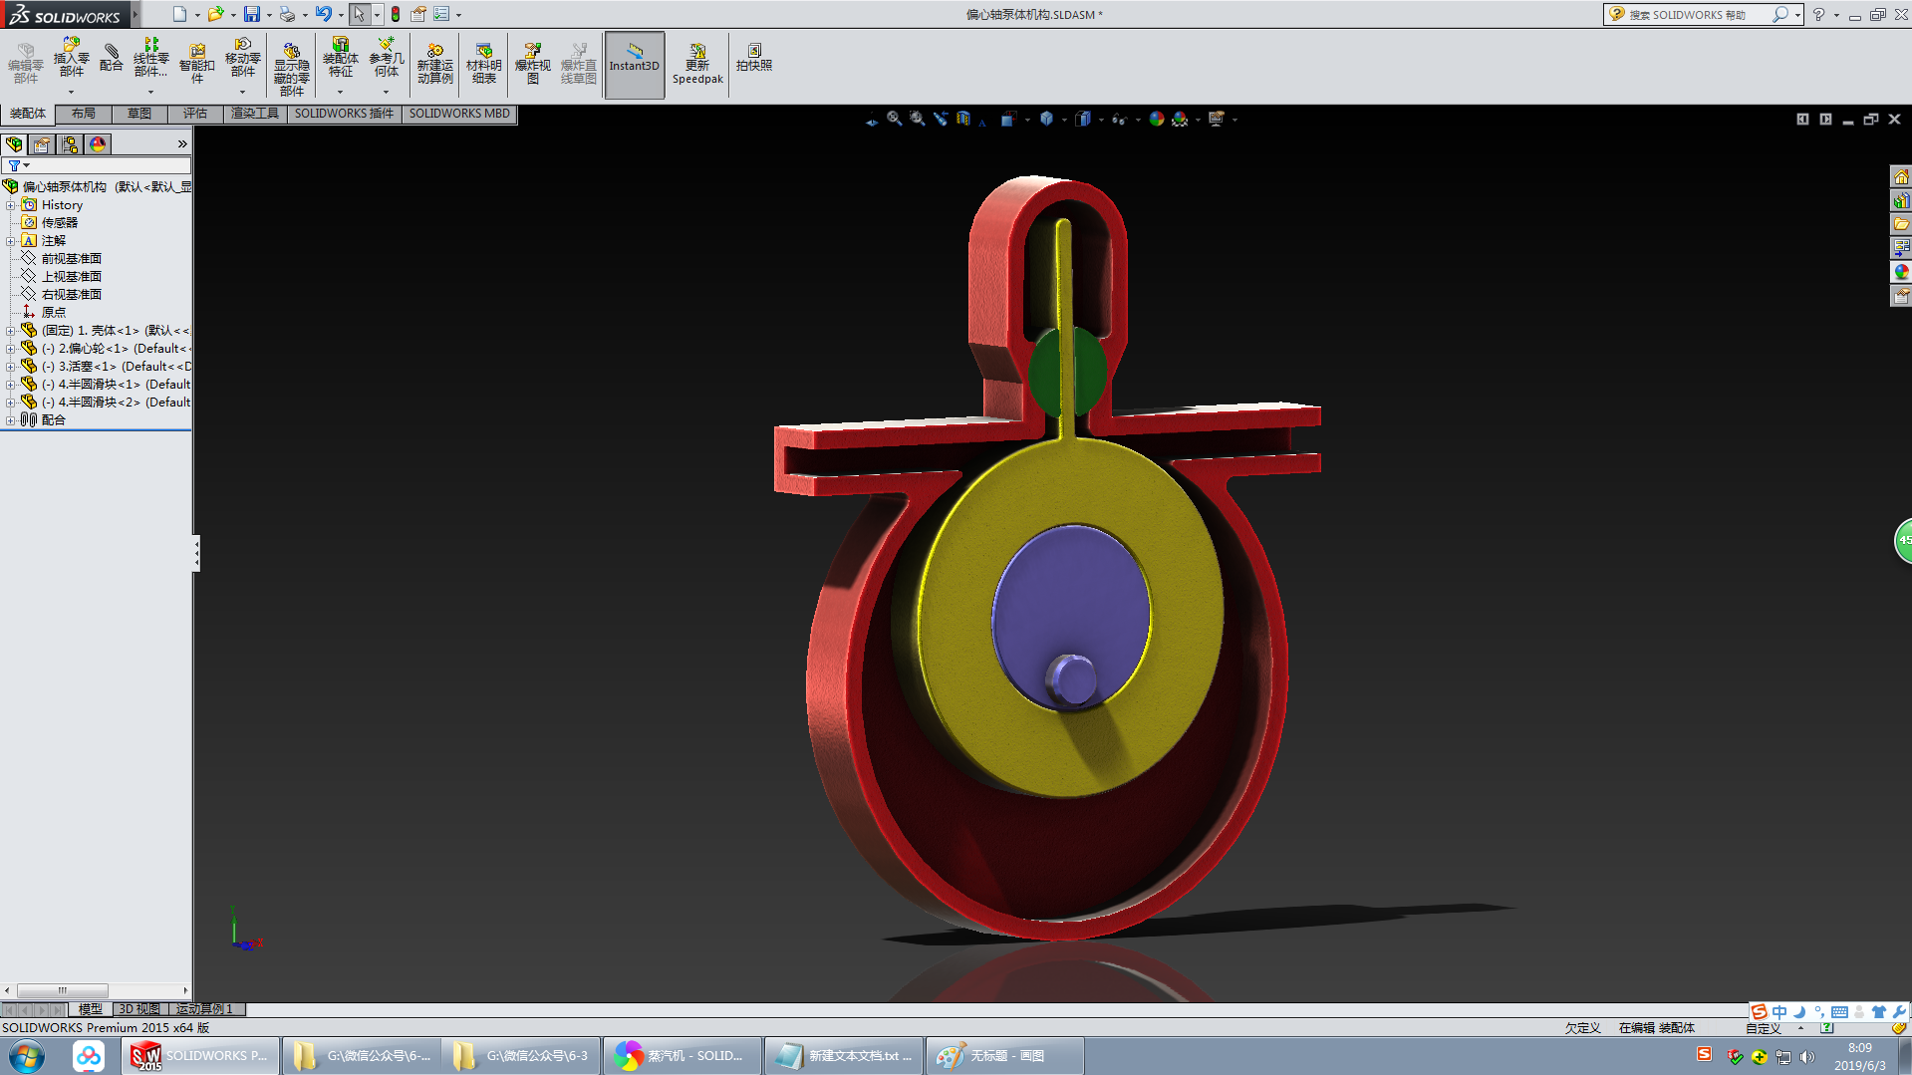Click New Motion Study (新建运动算例)

435,63
